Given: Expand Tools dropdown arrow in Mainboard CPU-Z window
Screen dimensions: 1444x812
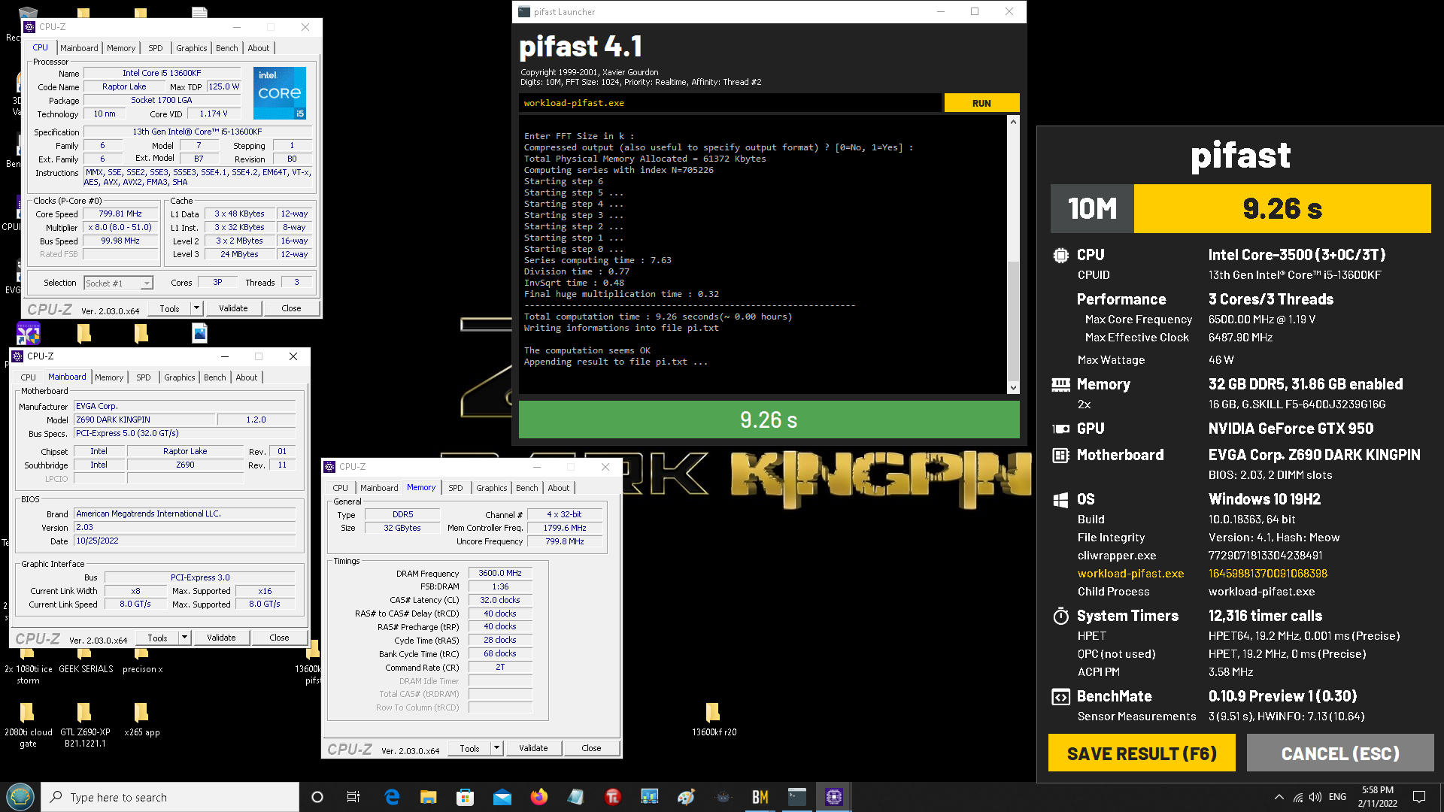Looking at the screenshot, I should click(184, 638).
